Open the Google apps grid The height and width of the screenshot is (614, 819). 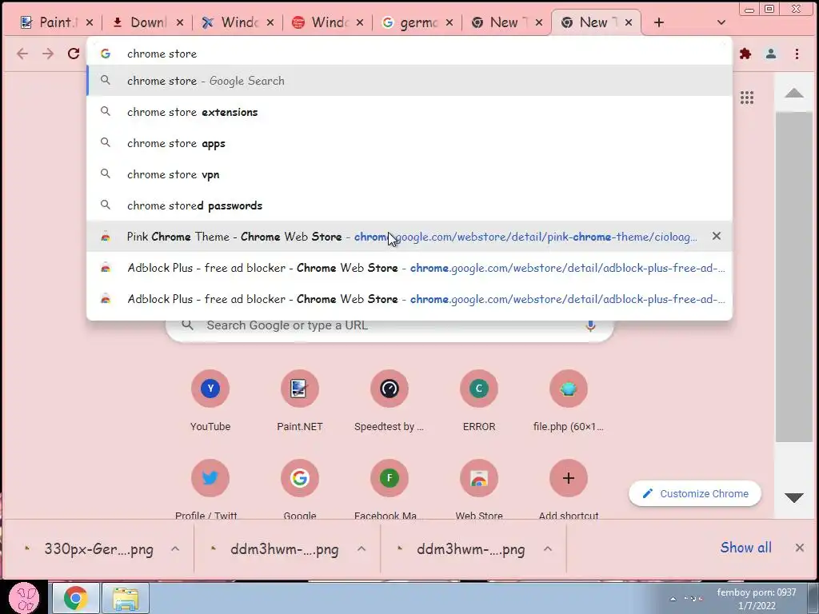(747, 98)
